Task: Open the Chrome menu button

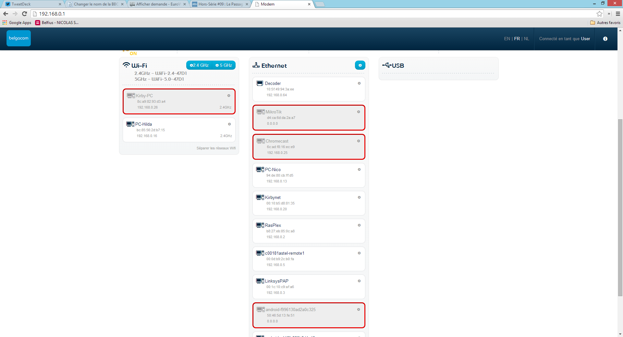Action: (618, 14)
